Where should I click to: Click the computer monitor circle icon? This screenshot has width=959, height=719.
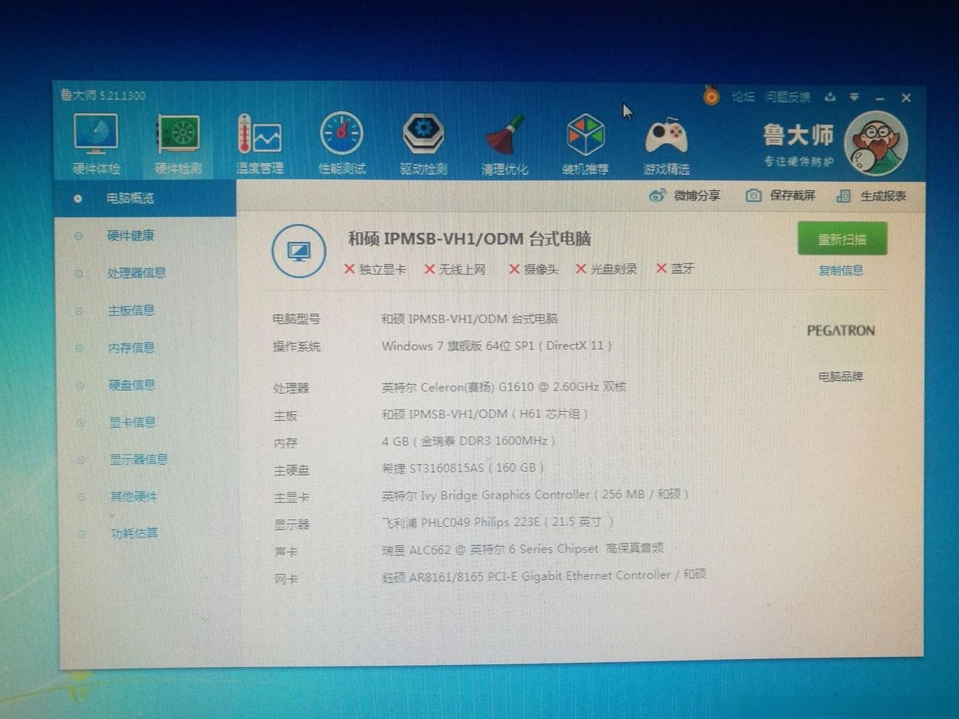tap(298, 251)
